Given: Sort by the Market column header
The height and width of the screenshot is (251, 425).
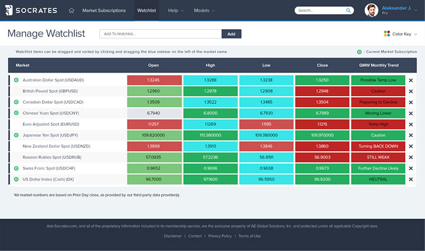Looking at the screenshot, I should point(22,65).
